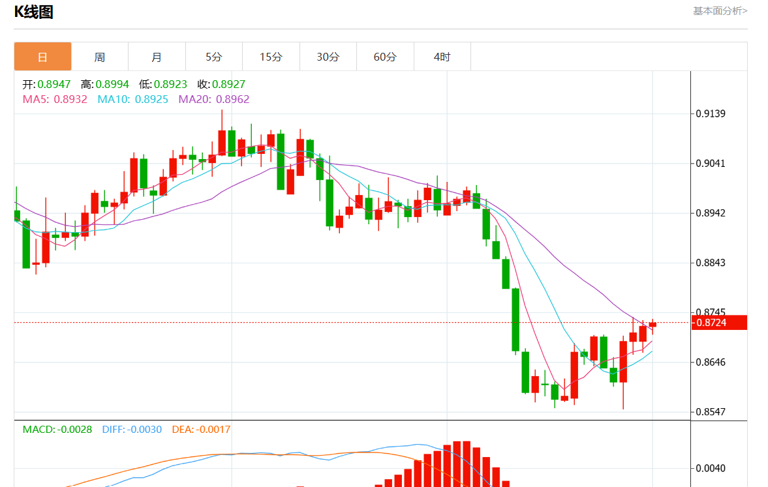Click the 高: 0.8994 high value
The width and height of the screenshot is (768, 487).
105,84
